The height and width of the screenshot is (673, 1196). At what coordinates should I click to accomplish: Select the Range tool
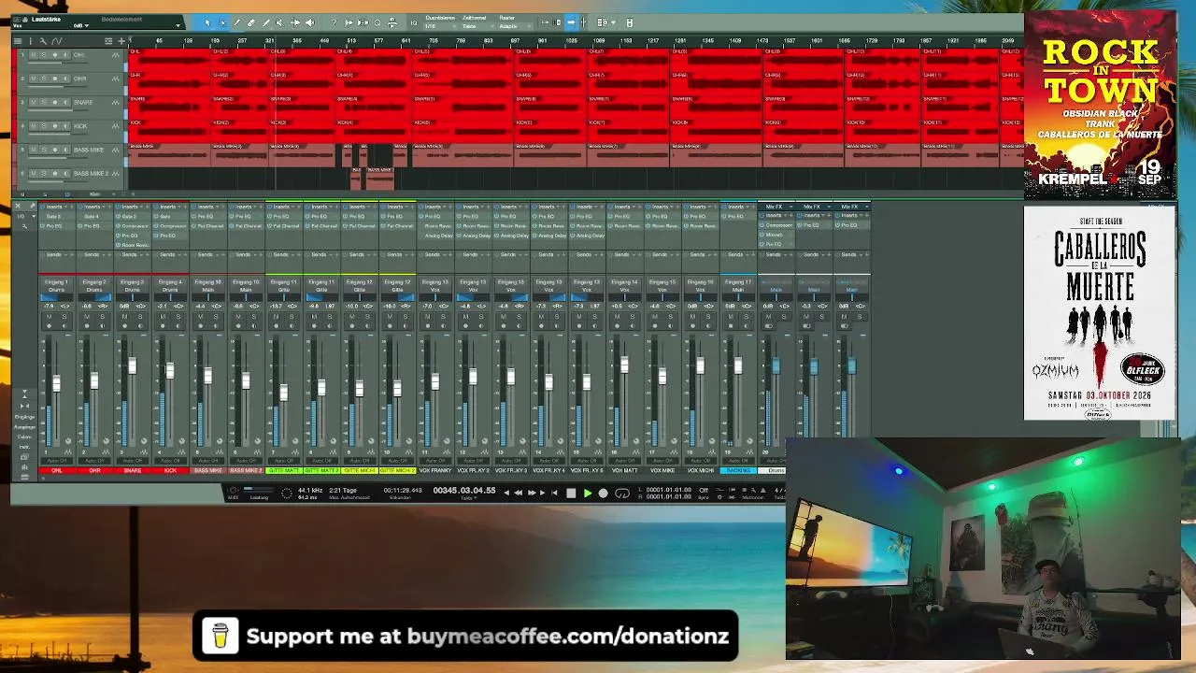pyautogui.click(x=222, y=23)
